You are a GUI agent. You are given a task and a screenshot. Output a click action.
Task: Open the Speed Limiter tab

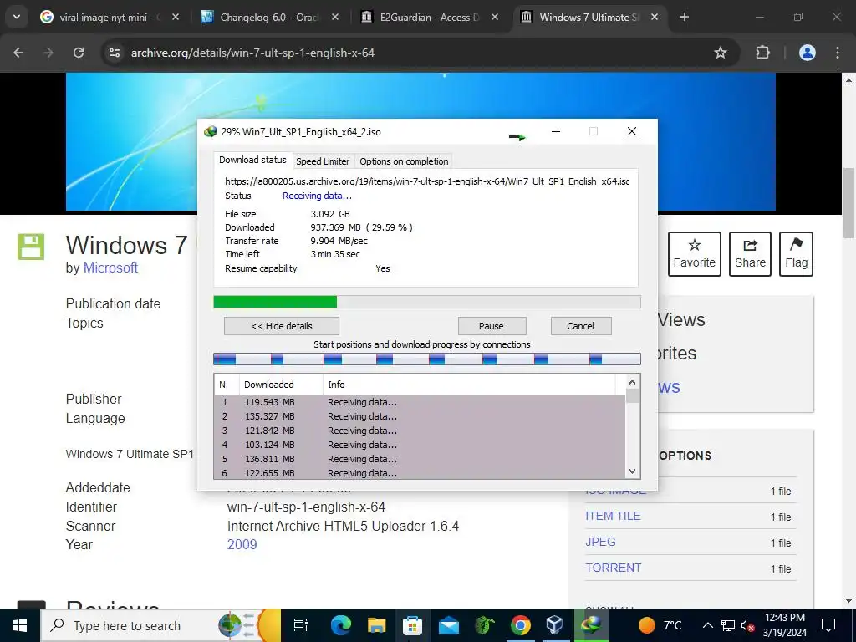323,161
